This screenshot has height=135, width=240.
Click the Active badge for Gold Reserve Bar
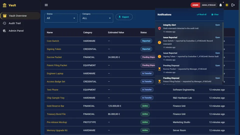(145, 106)
